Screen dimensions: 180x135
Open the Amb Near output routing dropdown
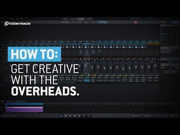pos(99,78)
